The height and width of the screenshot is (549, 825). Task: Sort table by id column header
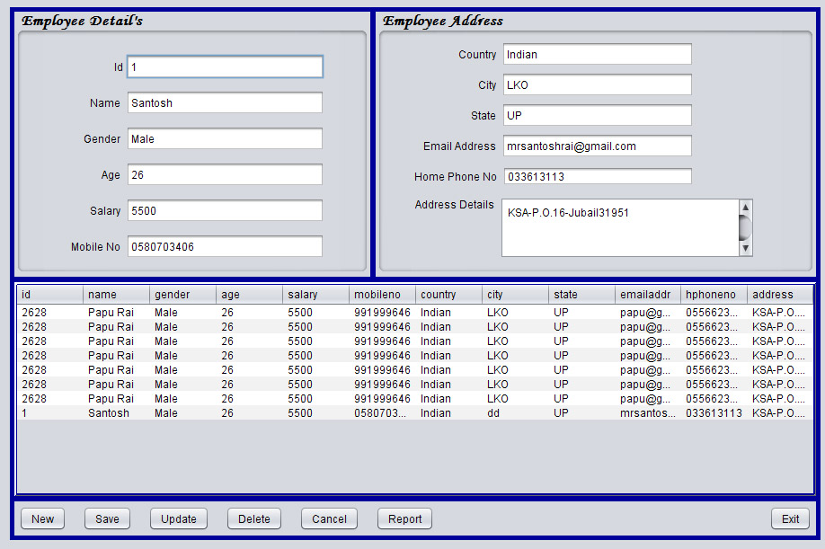pyautogui.click(x=50, y=295)
